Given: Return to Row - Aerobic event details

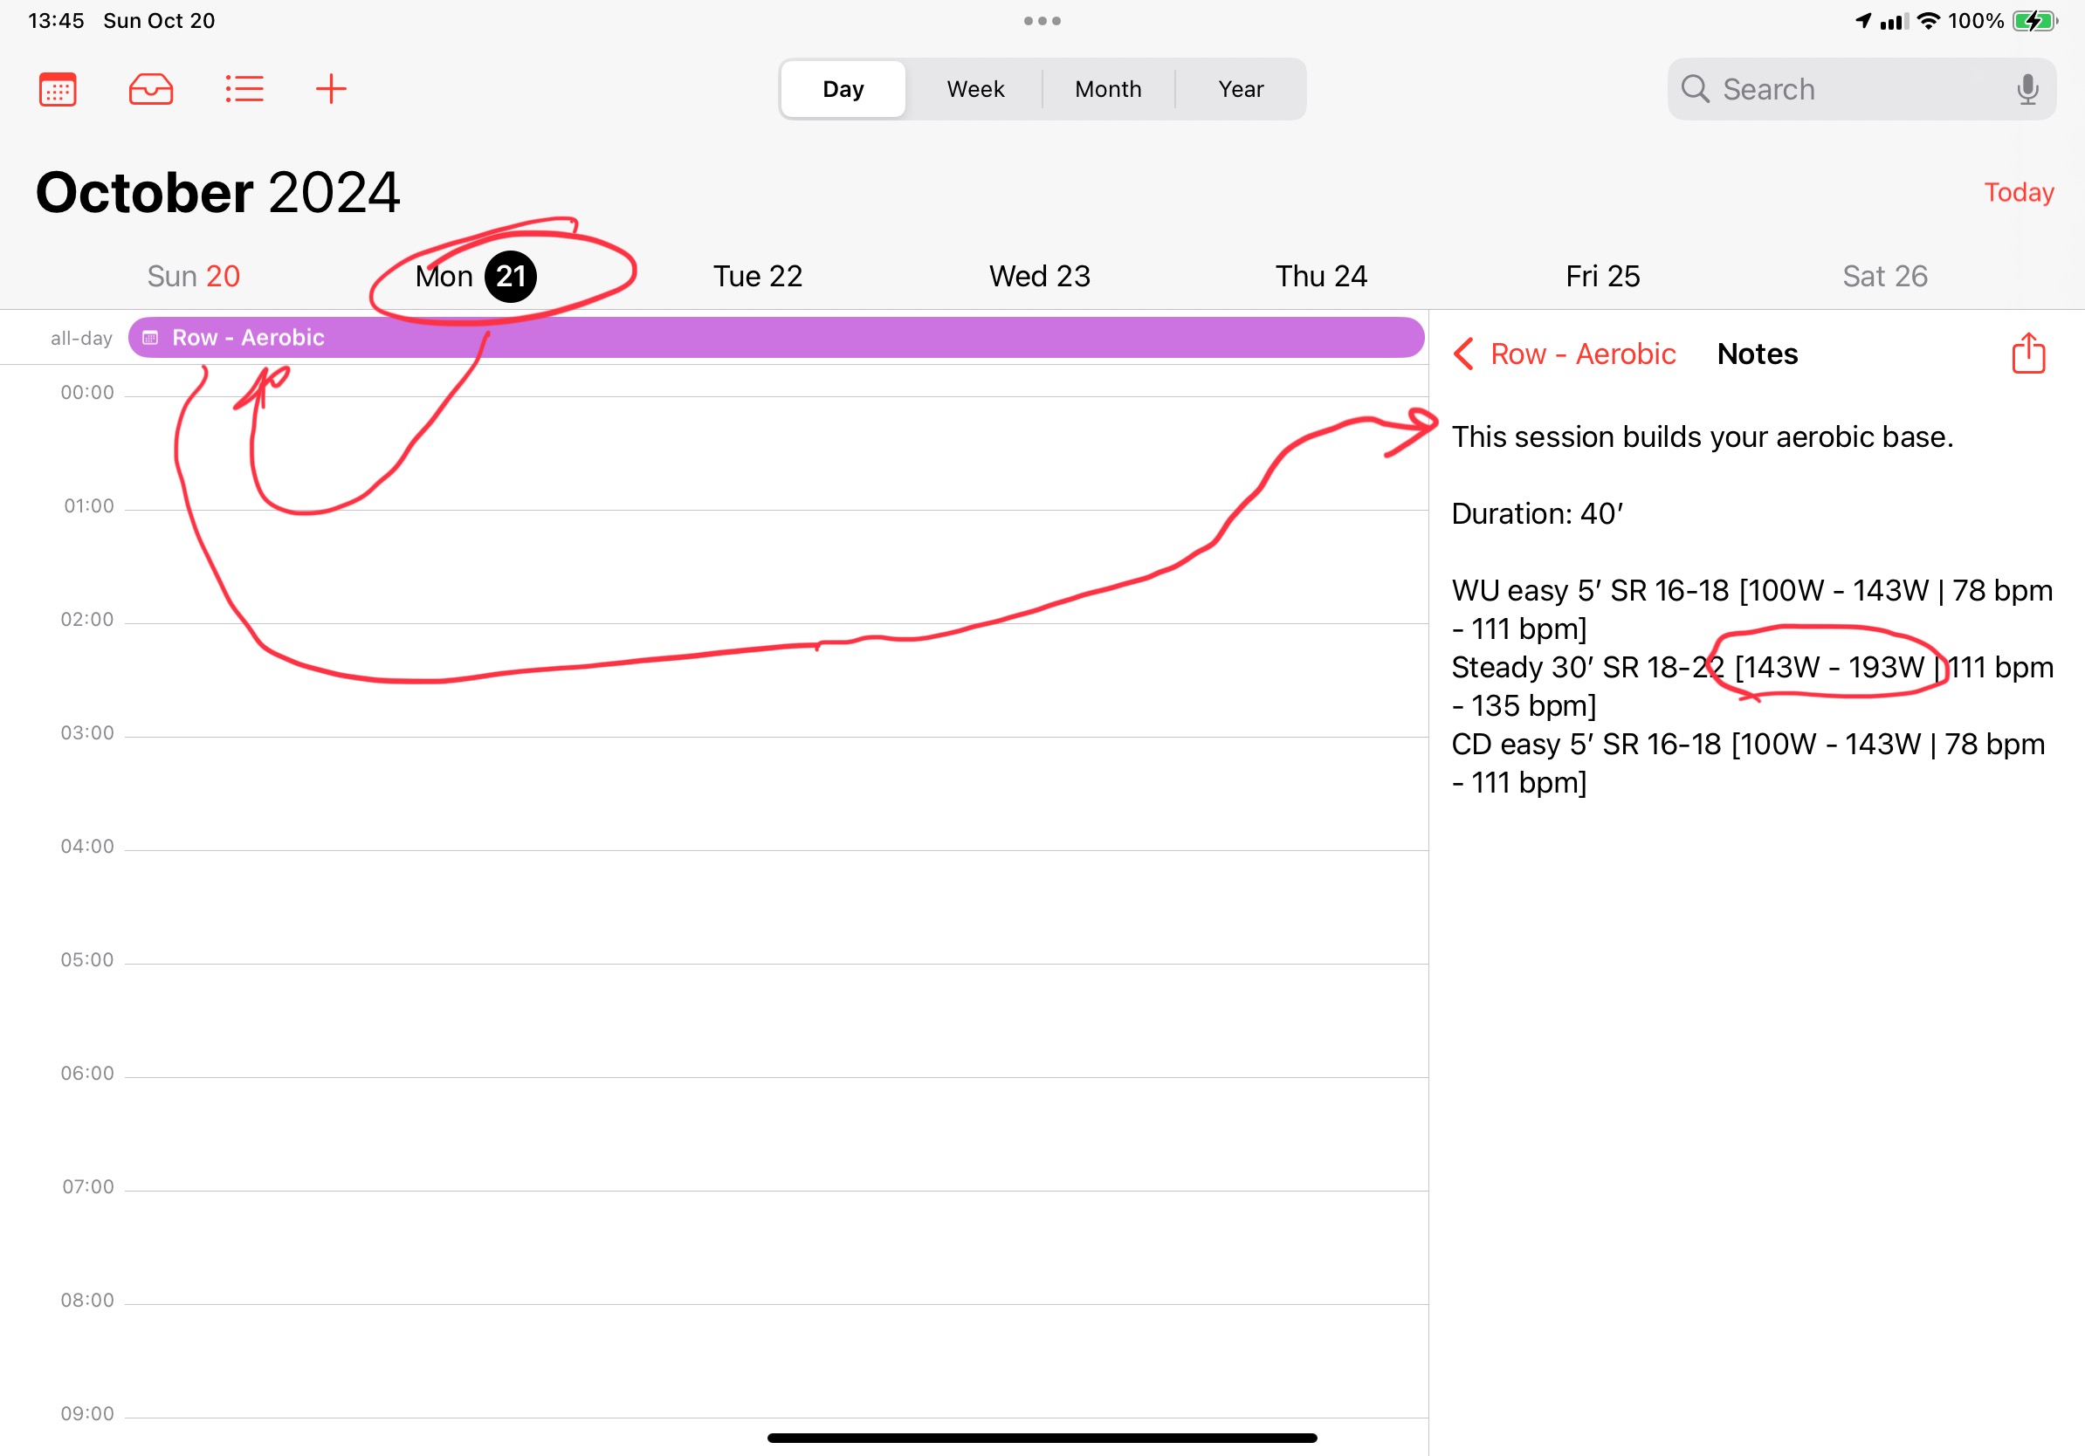Looking at the screenshot, I should (1583, 354).
